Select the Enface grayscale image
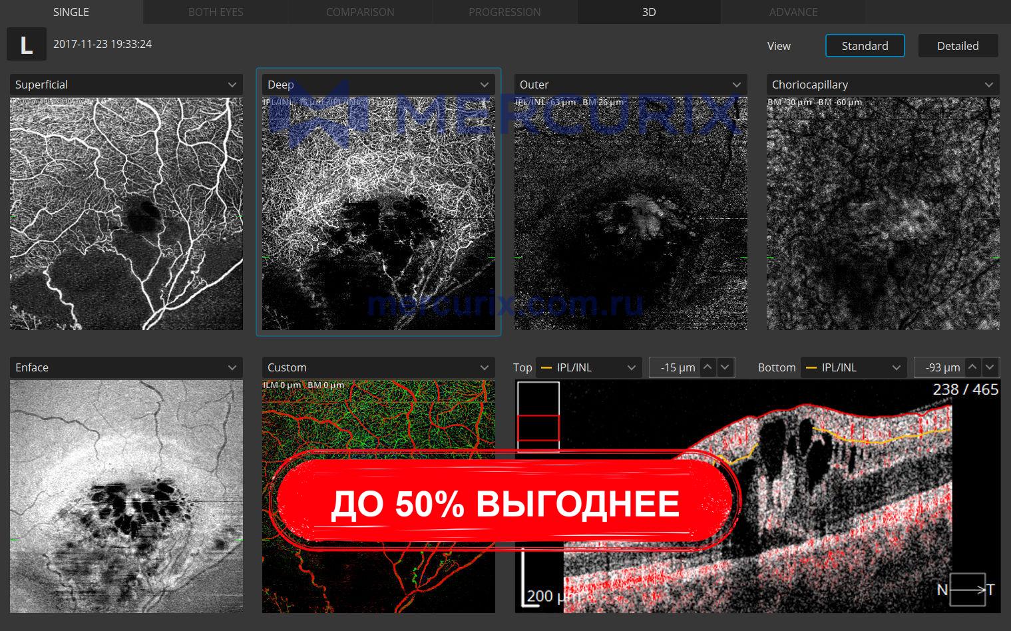Image resolution: width=1011 pixels, height=631 pixels. click(x=126, y=497)
